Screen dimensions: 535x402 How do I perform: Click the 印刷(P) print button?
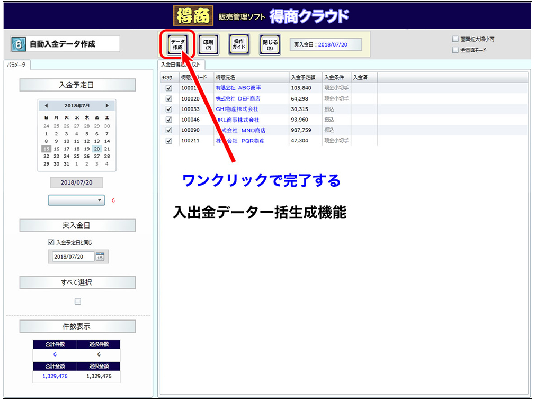coord(208,44)
